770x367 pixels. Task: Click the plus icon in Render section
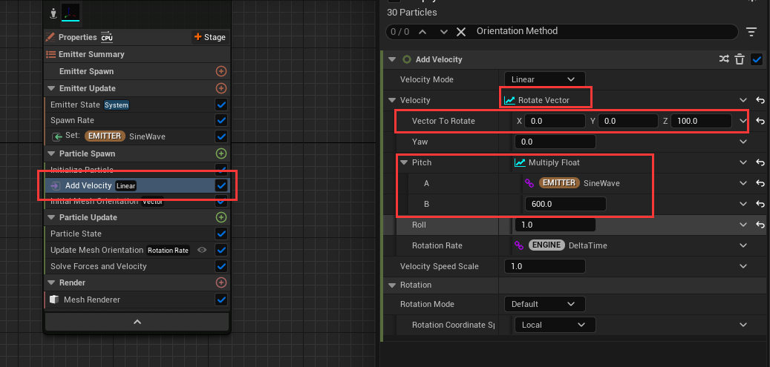[221, 282]
